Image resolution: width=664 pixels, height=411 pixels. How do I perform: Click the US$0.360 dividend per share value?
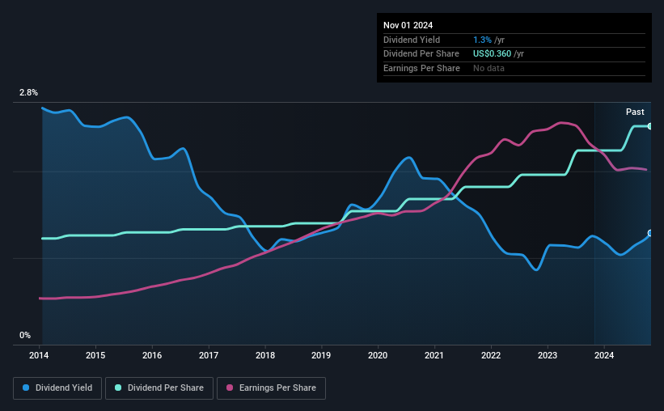(492, 54)
